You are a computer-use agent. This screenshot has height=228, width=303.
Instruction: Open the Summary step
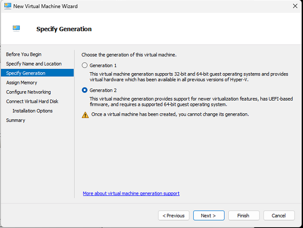pyautogui.click(x=16, y=120)
